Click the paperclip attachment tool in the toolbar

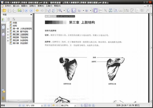pos(127,10)
